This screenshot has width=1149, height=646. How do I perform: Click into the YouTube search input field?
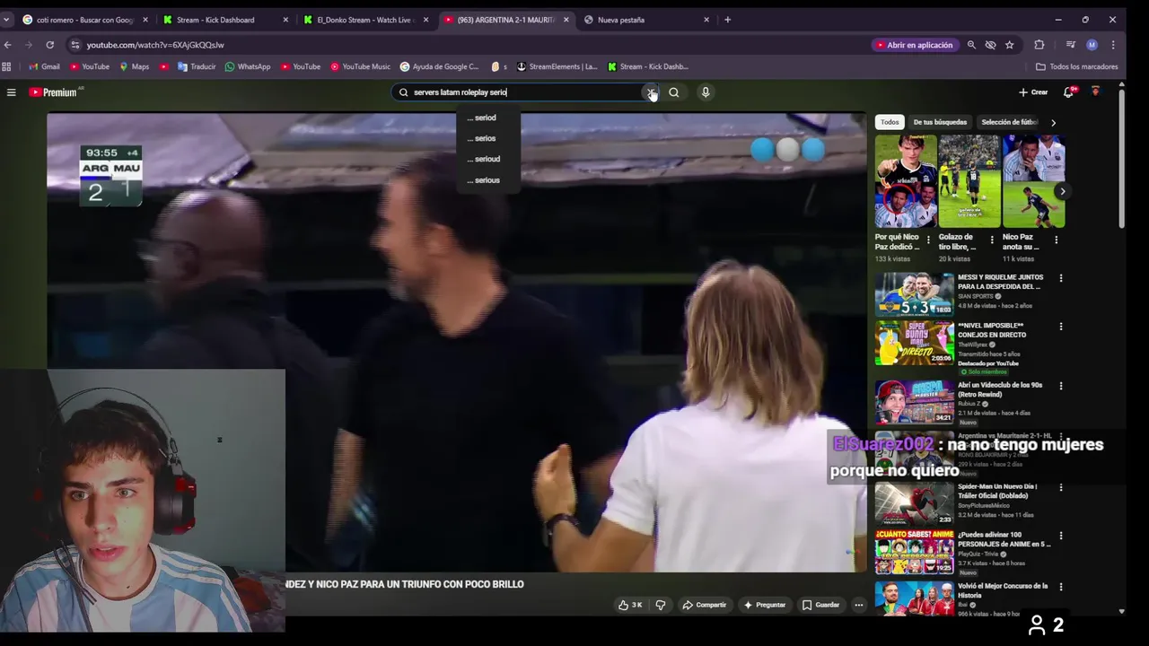[x=525, y=92]
